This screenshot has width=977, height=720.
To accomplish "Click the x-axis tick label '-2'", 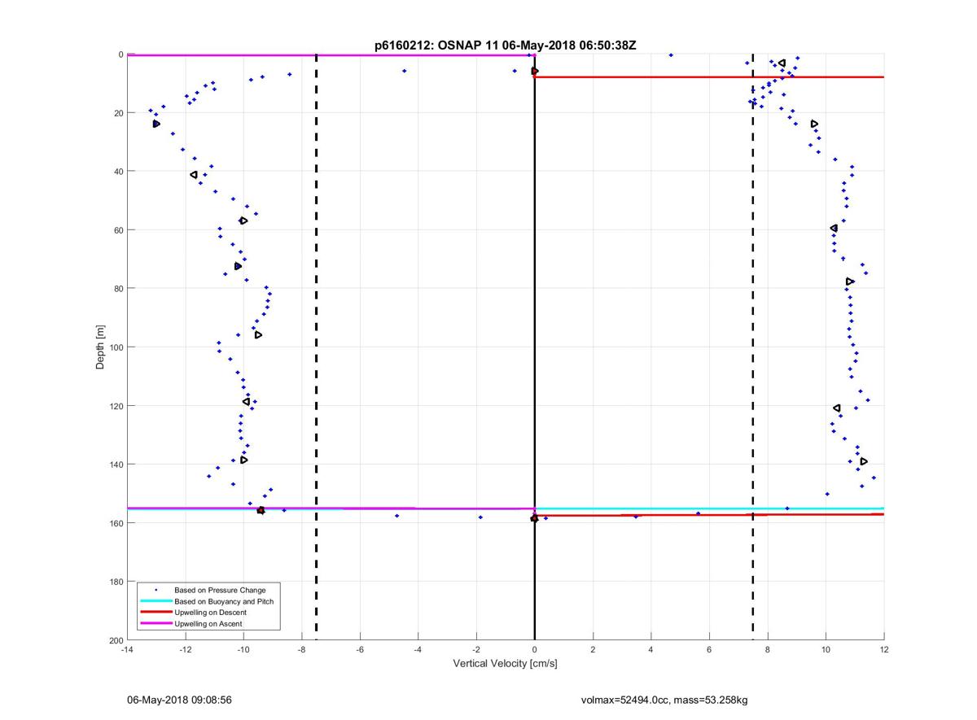I will [x=476, y=649].
